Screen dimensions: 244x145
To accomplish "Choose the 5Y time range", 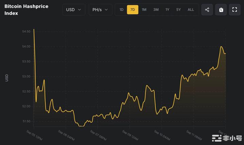I will tap(178, 10).
